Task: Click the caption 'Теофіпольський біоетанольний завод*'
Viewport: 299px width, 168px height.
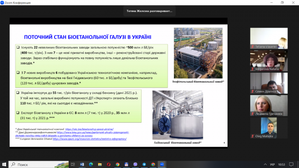Action: click(x=198, y=82)
